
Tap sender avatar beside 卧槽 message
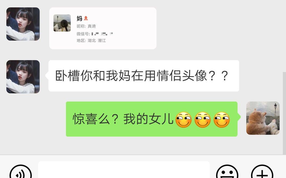tap(23, 77)
